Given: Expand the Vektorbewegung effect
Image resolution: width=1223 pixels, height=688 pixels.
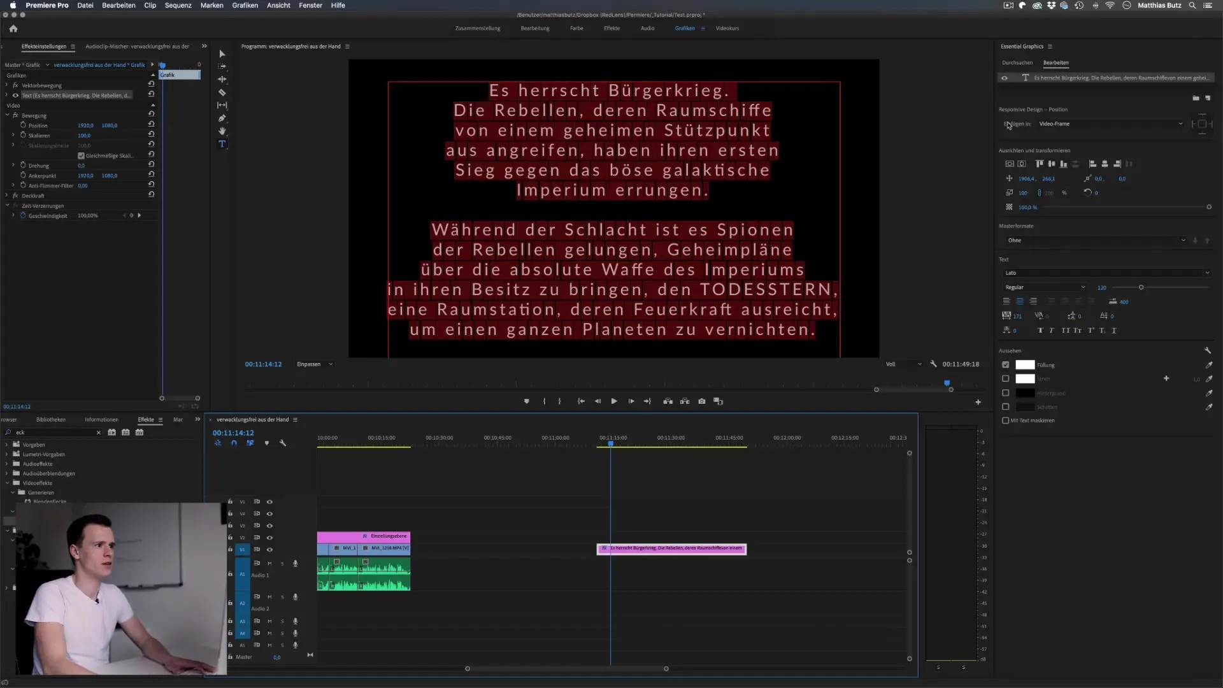Looking at the screenshot, I should pos(7,85).
